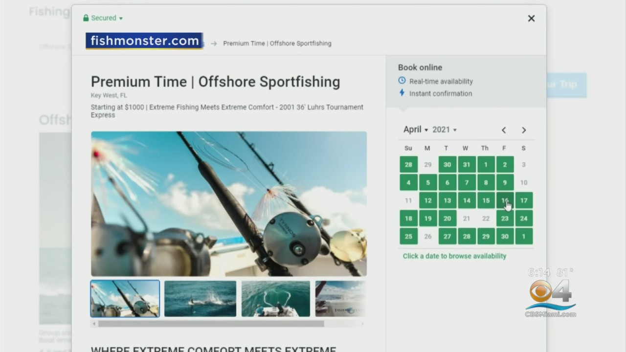Click unavailable date April 21
Screen dimensions: 626x352
tap(467, 219)
